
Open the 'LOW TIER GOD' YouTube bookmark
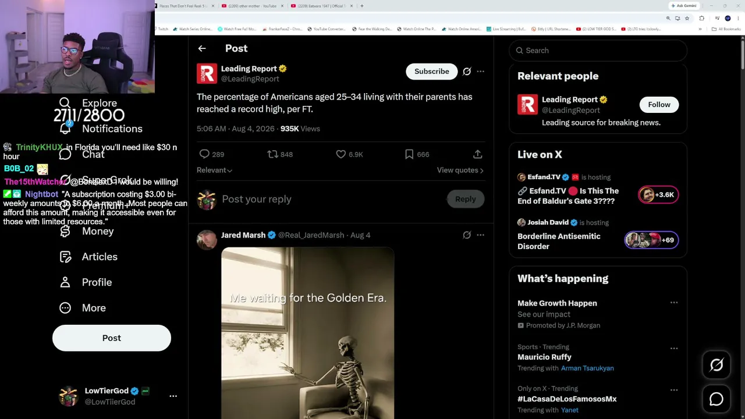[595, 29]
